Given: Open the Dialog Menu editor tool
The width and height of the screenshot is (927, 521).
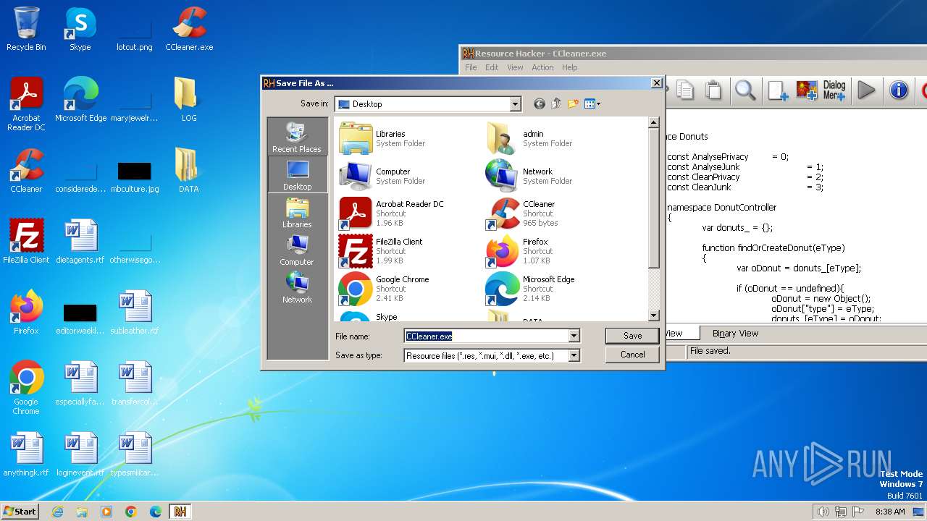Looking at the screenshot, I should (x=834, y=90).
